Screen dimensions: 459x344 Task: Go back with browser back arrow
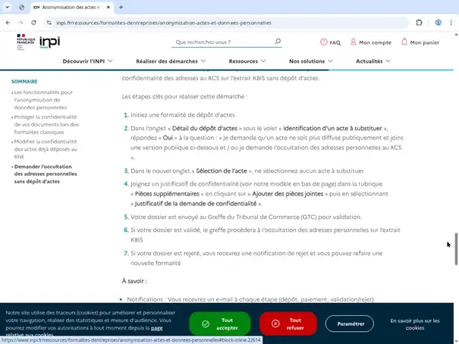[x=9, y=23]
